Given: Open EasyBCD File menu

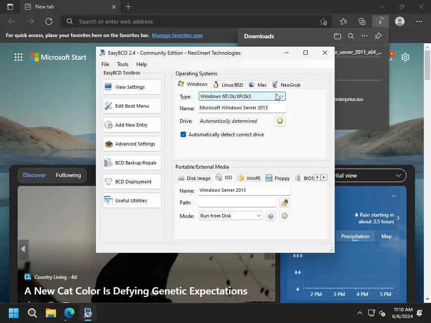Looking at the screenshot, I should point(105,64).
